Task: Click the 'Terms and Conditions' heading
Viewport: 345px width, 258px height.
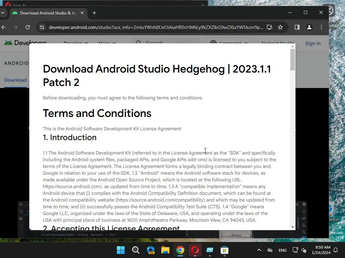Action: [x=97, y=113]
